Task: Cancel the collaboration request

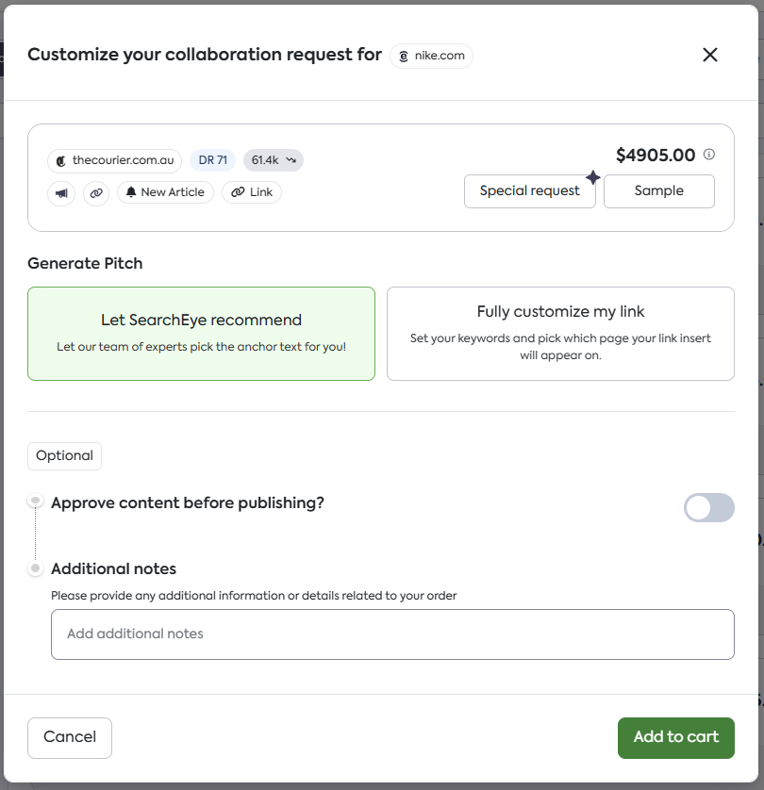Action: point(70,737)
